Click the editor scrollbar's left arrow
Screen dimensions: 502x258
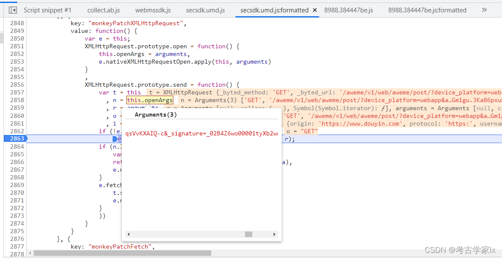click(x=30, y=253)
